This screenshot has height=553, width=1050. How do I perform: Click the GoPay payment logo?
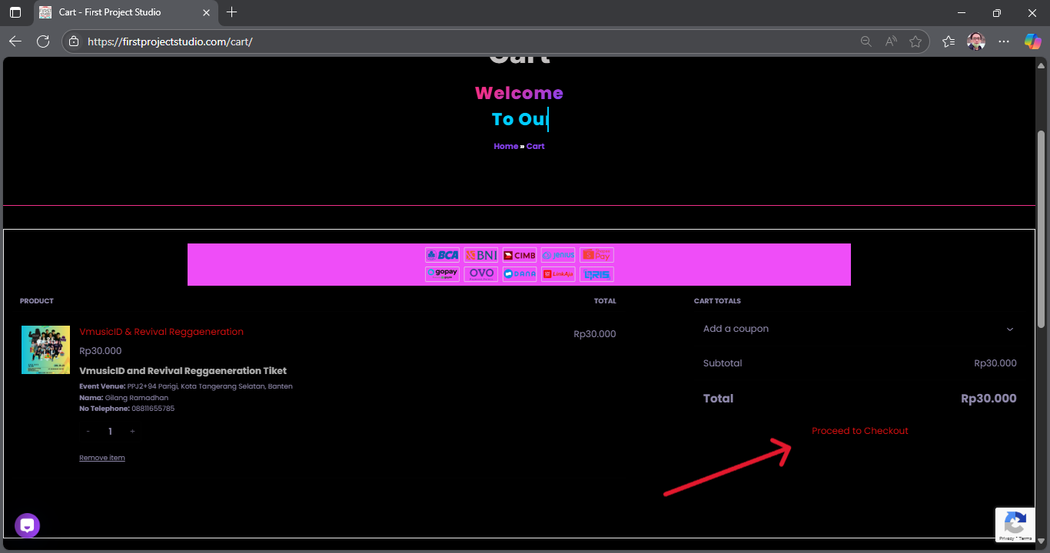443,273
